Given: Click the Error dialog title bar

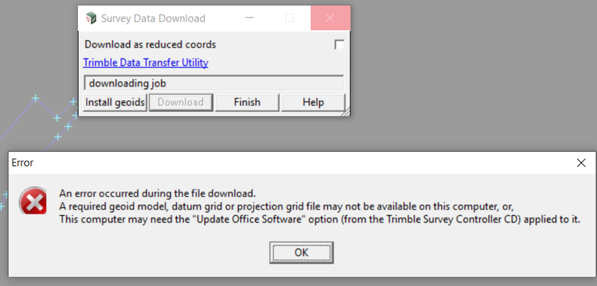Looking at the screenshot, I should [282, 163].
